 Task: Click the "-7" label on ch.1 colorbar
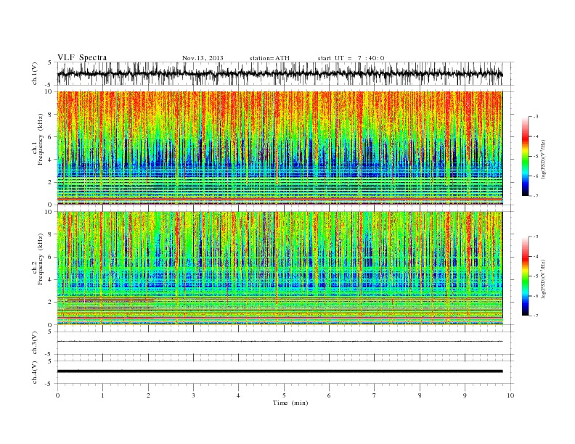coord(536,196)
